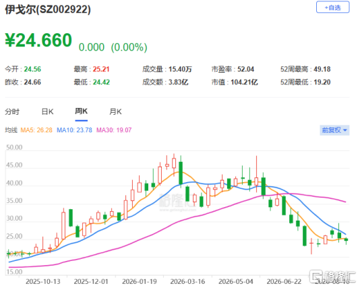
Task: Click the 15.00 price axis label
Action: (x=14, y=272)
